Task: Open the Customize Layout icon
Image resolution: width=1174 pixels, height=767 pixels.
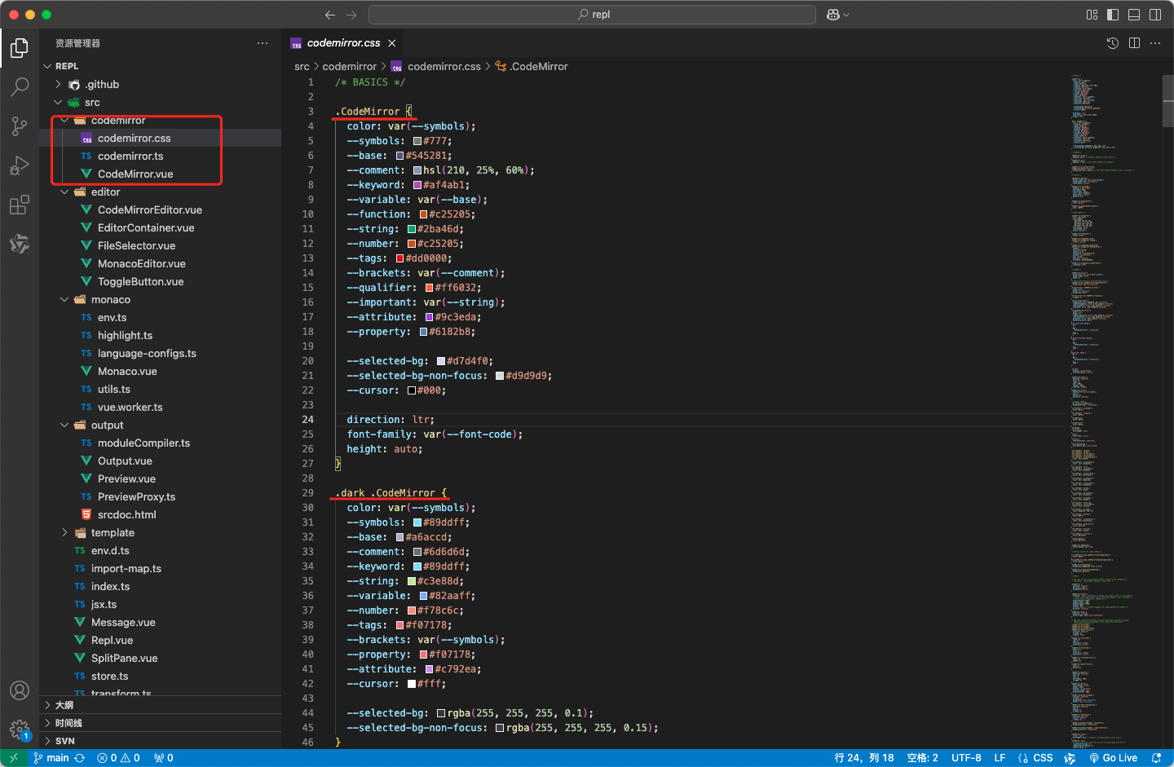Action: point(1092,15)
